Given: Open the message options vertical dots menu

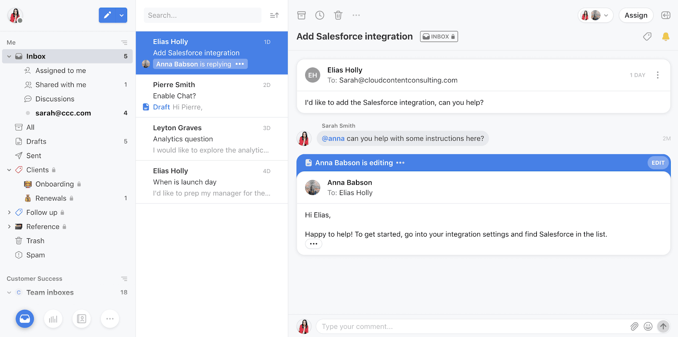Looking at the screenshot, I should click(658, 75).
